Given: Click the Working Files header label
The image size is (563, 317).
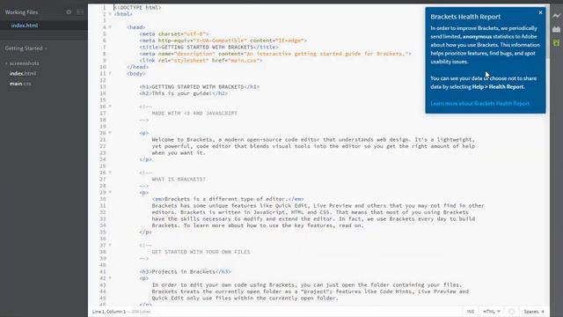Looking at the screenshot, I should point(21,12).
